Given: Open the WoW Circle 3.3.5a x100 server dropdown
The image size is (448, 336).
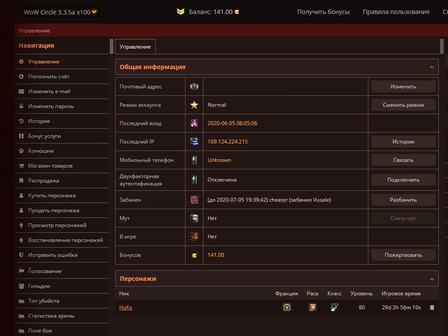Looking at the screenshot, I should click(x=60, y=12).
